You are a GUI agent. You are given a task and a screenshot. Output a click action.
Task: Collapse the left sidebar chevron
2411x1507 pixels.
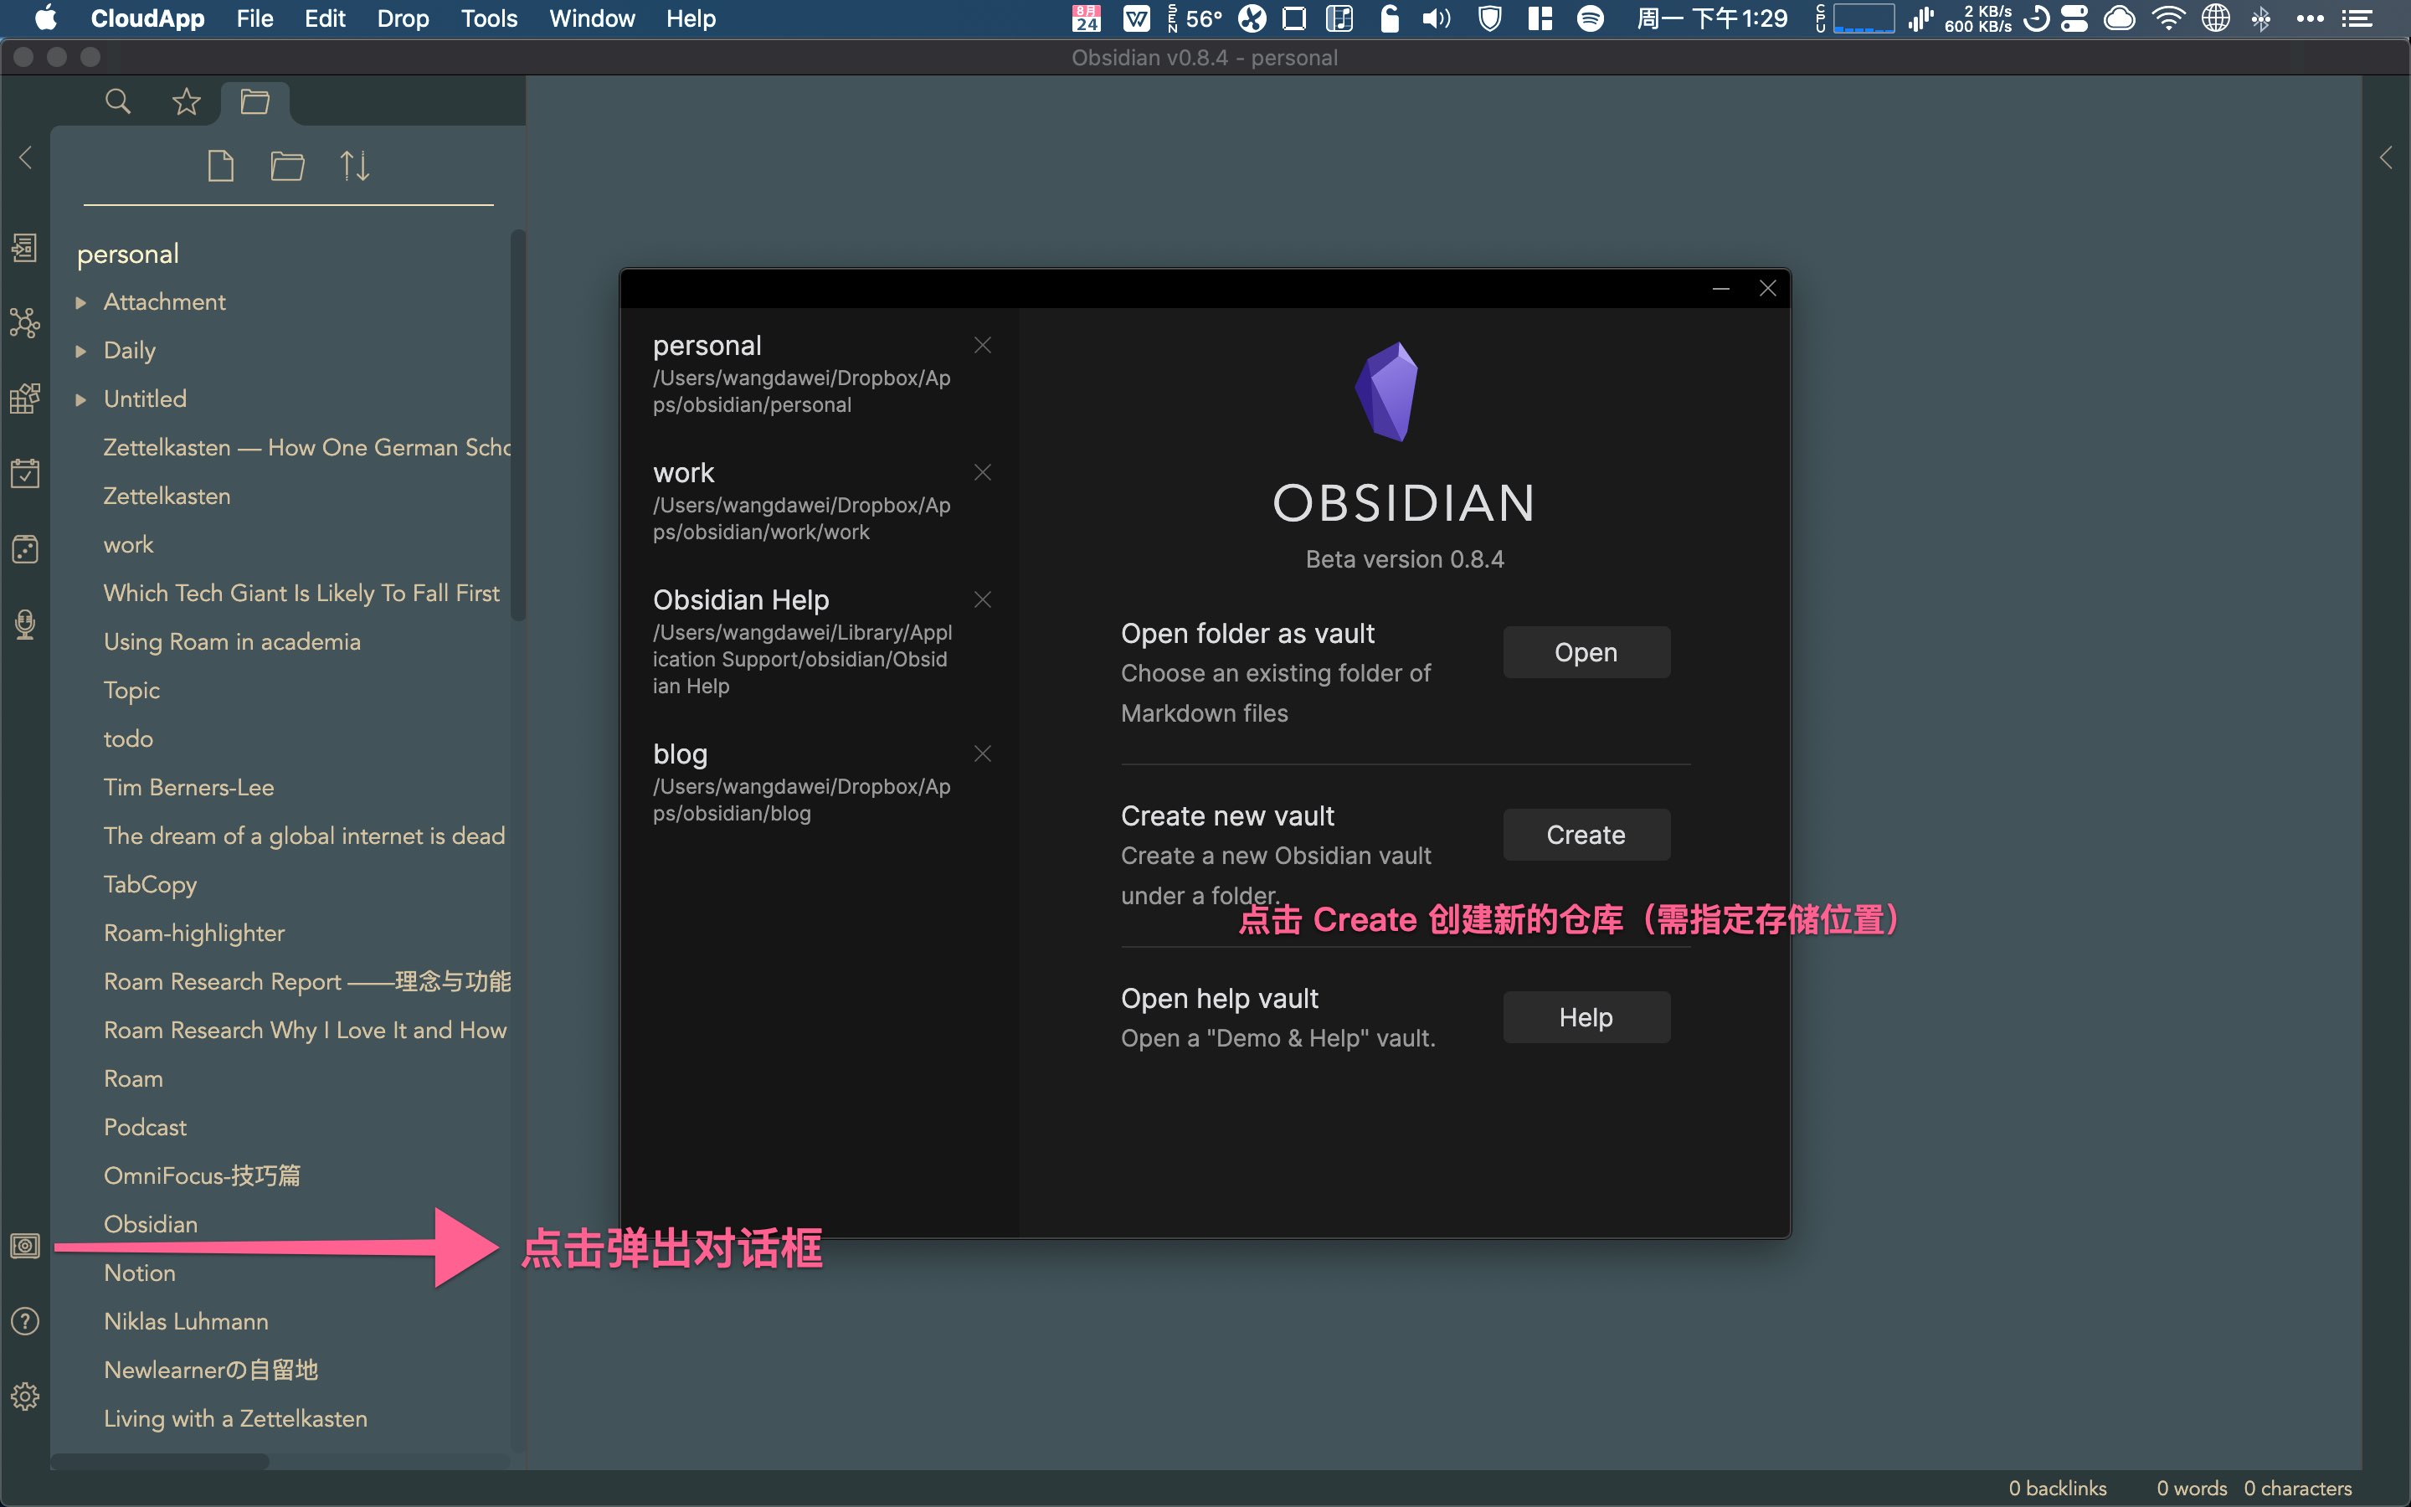(26, 157)
